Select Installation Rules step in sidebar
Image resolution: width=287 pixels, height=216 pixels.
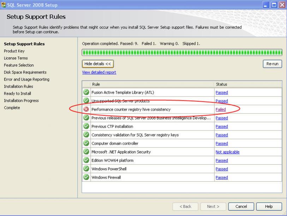(x=18, y=86)
